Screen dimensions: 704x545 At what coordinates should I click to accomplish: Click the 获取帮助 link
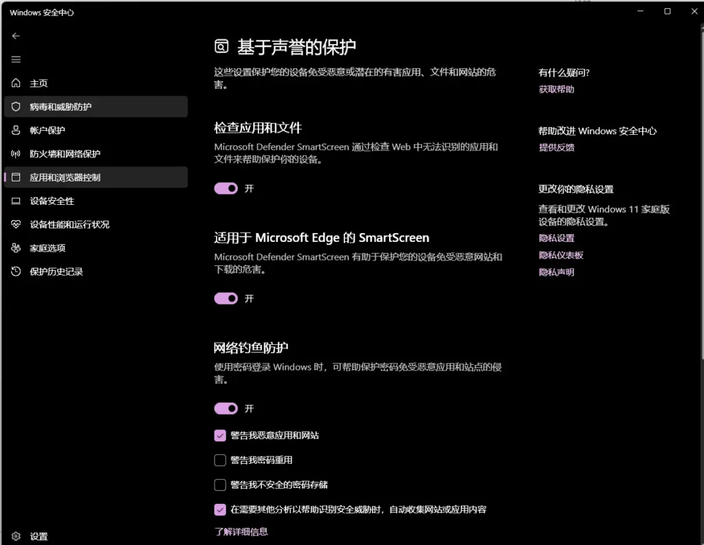tap(556, 89)
